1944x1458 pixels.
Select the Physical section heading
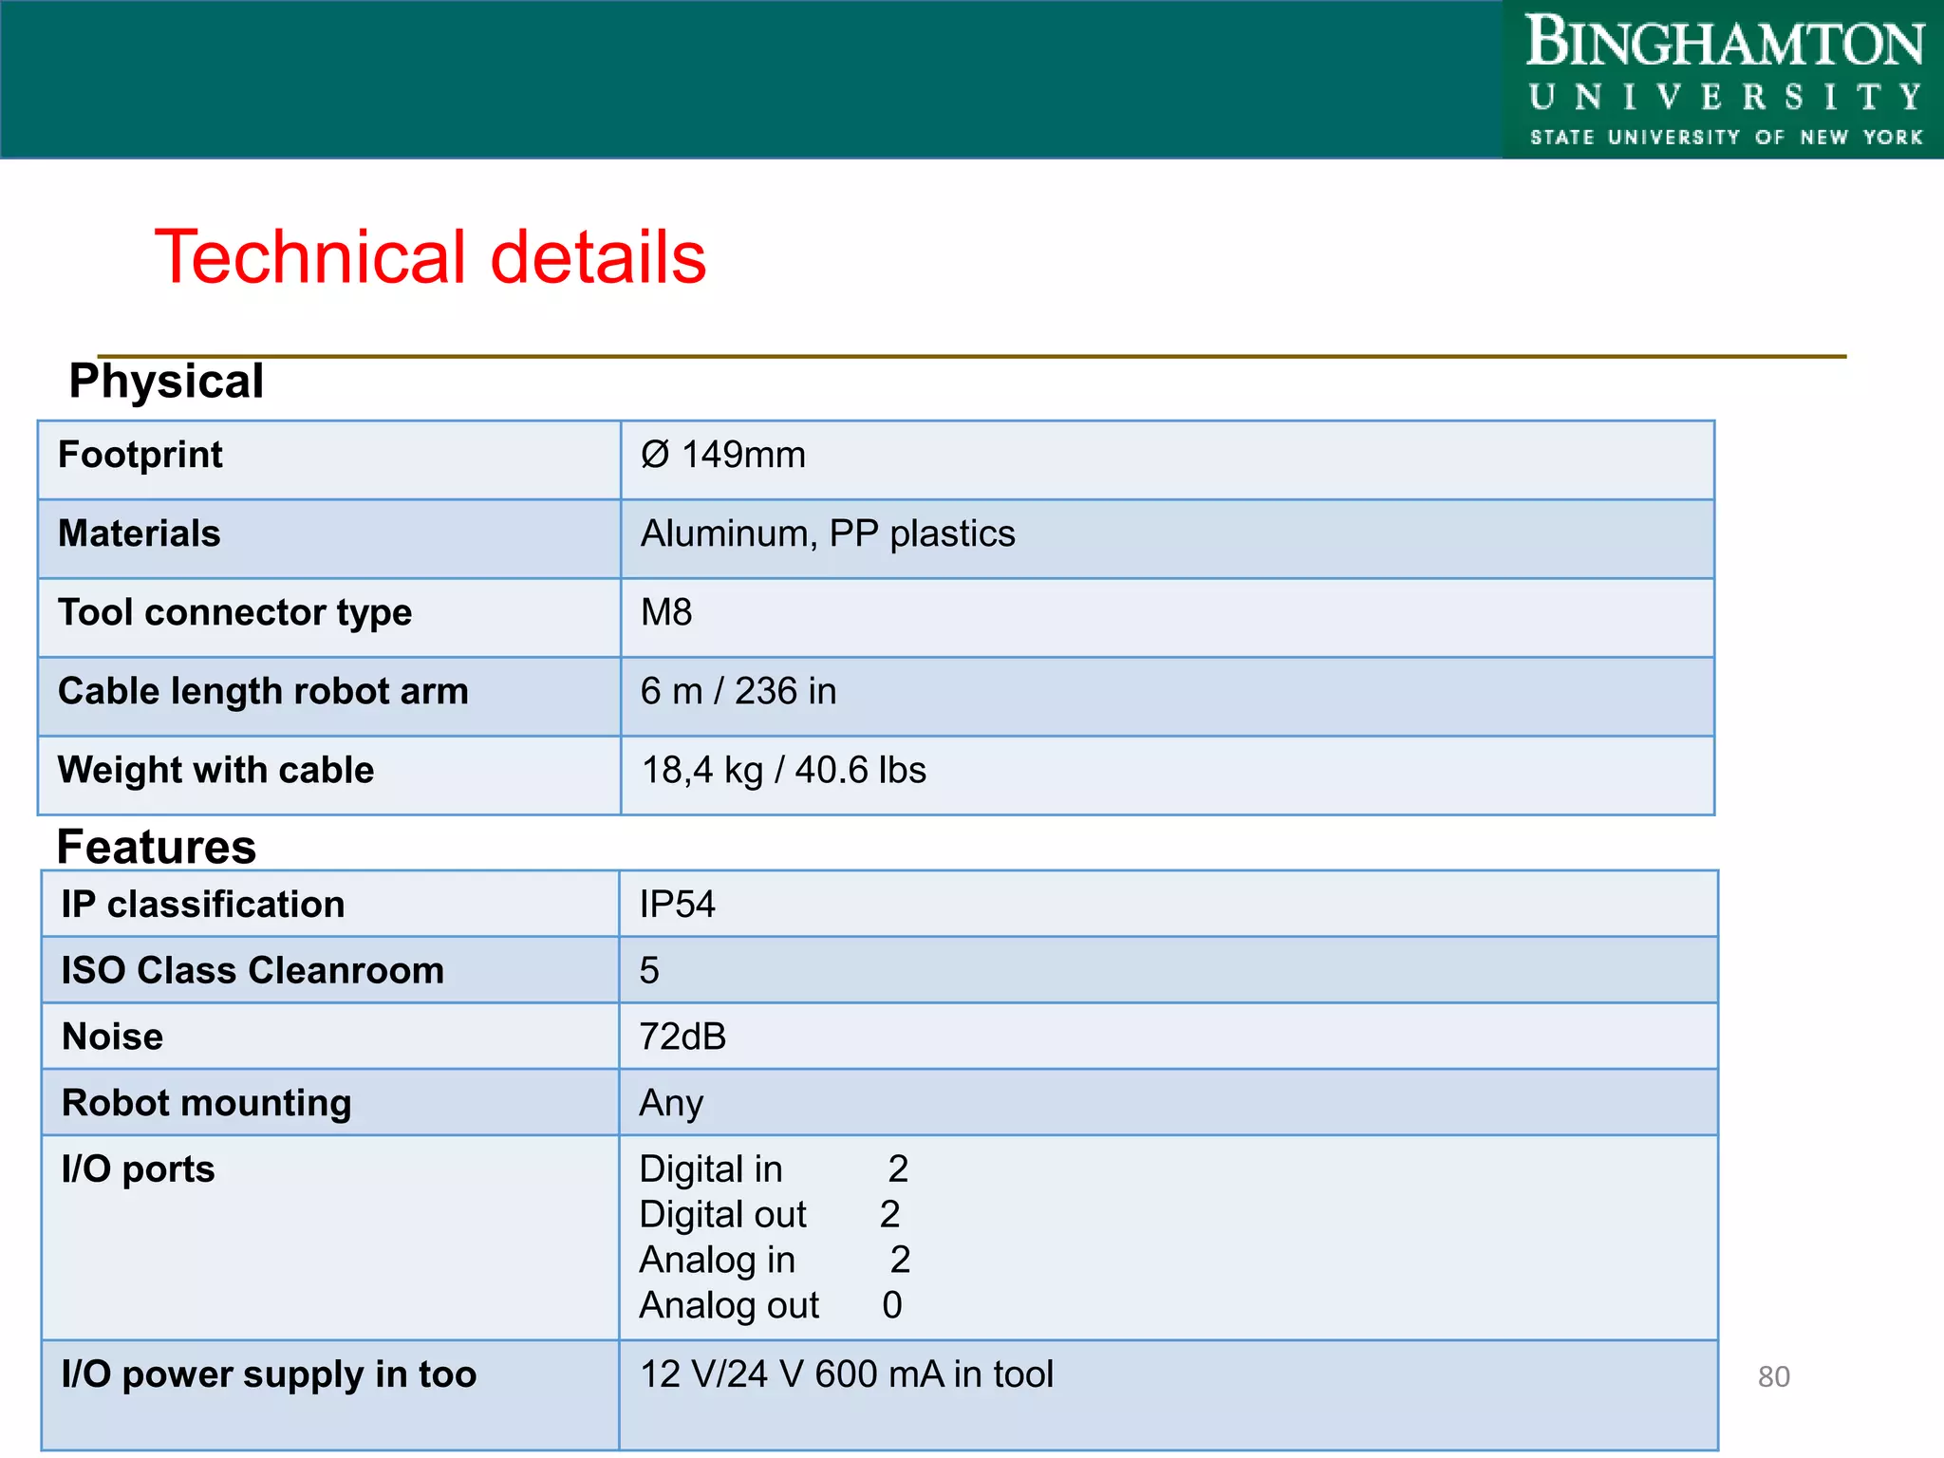[166, 382]
